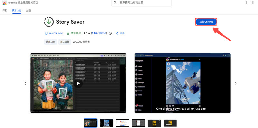Open the 1.4萬 個評分 ratings link
The width and height of the screenshot is (258, 128).
pyautogui.click(x=99, y=33)
